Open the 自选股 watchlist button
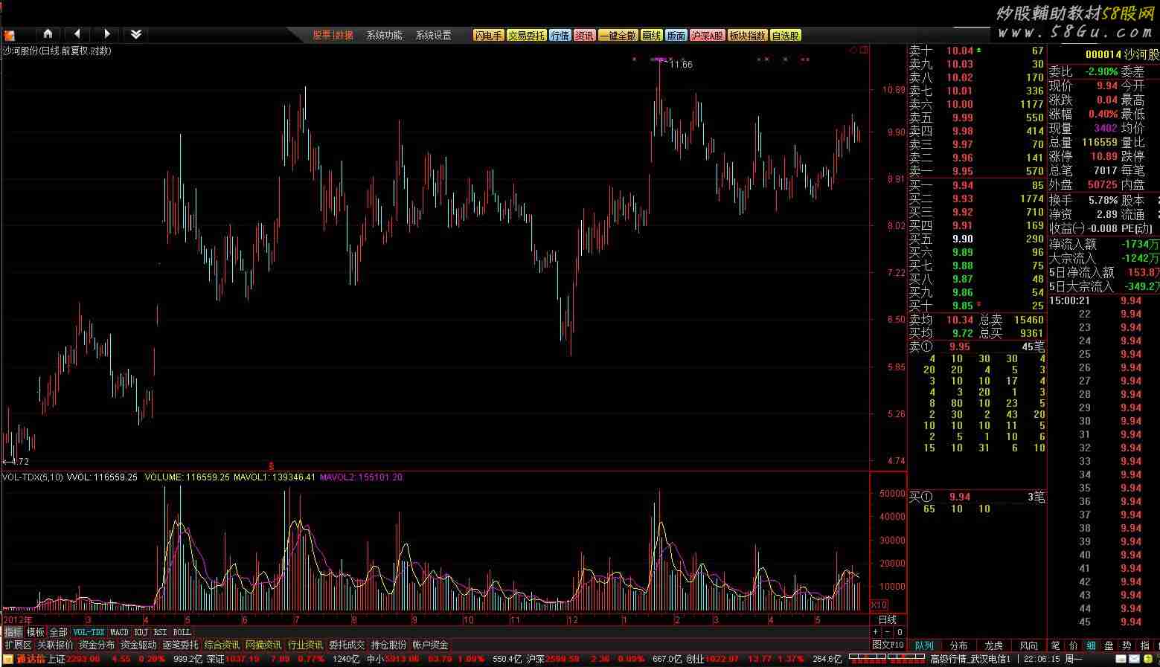The height and width of the screenshot is (667, 1160). pyautogui.click(x=785, y=35)
